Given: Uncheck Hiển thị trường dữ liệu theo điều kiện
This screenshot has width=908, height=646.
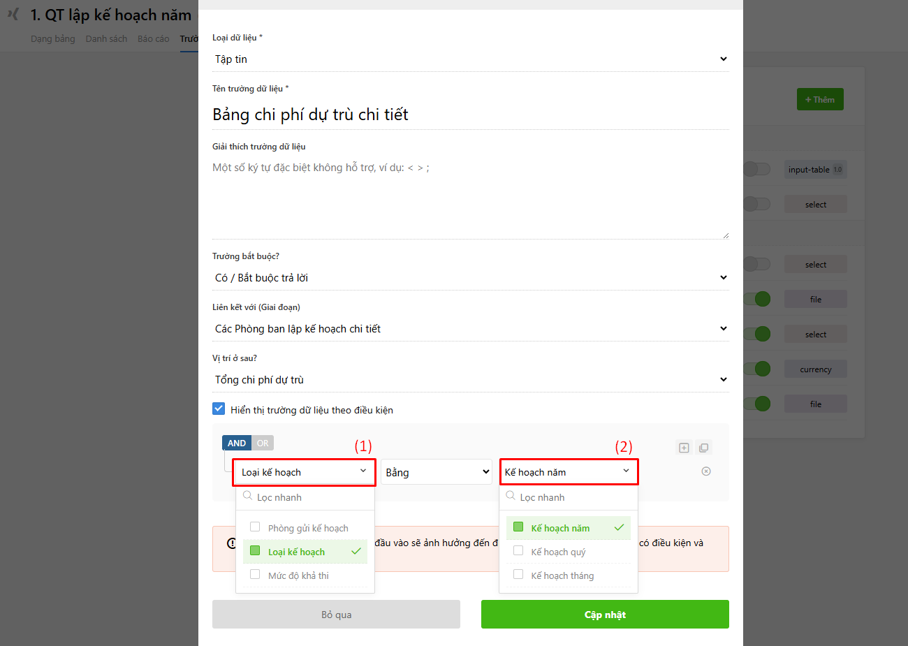Looking at the screenshot, I should pos(219,409).
